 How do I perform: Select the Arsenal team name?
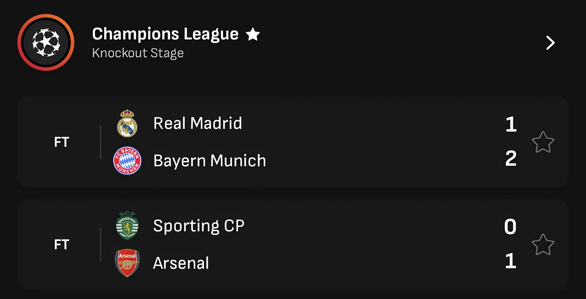click(x=181, y=263)
